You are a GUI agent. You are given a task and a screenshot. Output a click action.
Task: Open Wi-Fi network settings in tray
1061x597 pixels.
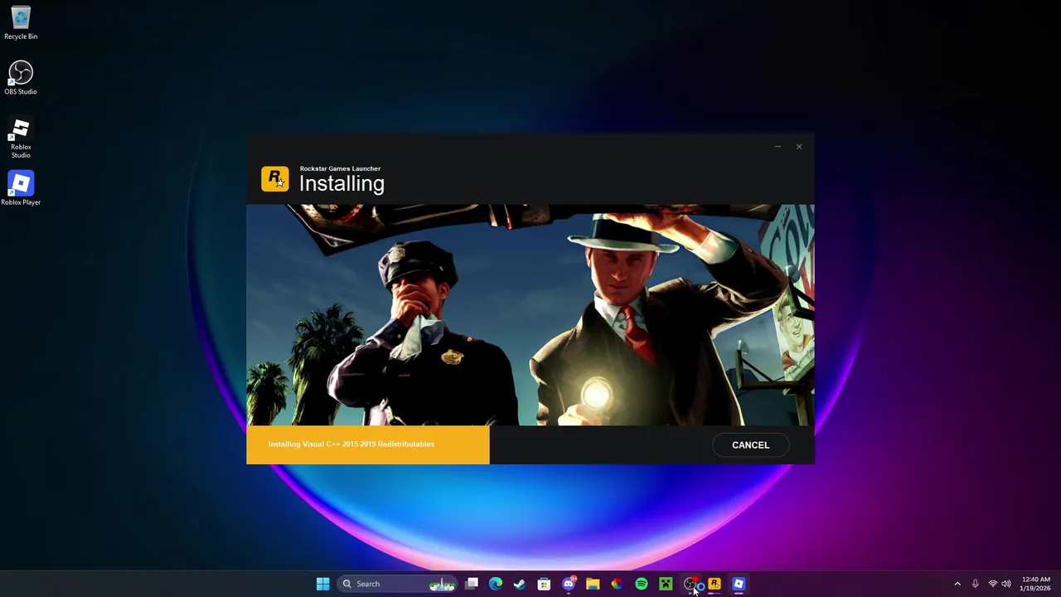pos(992,584)
